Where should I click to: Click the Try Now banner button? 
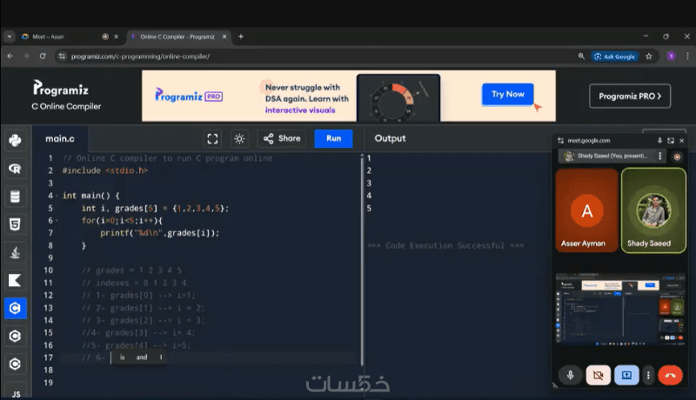[508, 94]
